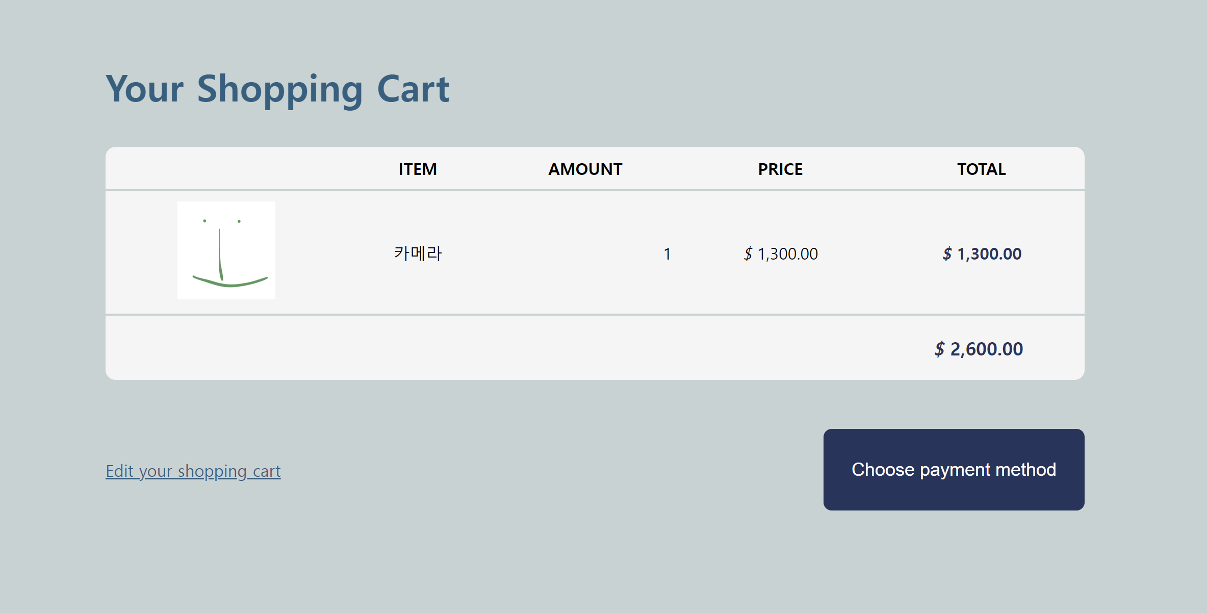
Task: Click the bold row total $ 1,300.00
Action: click(982, 254)
